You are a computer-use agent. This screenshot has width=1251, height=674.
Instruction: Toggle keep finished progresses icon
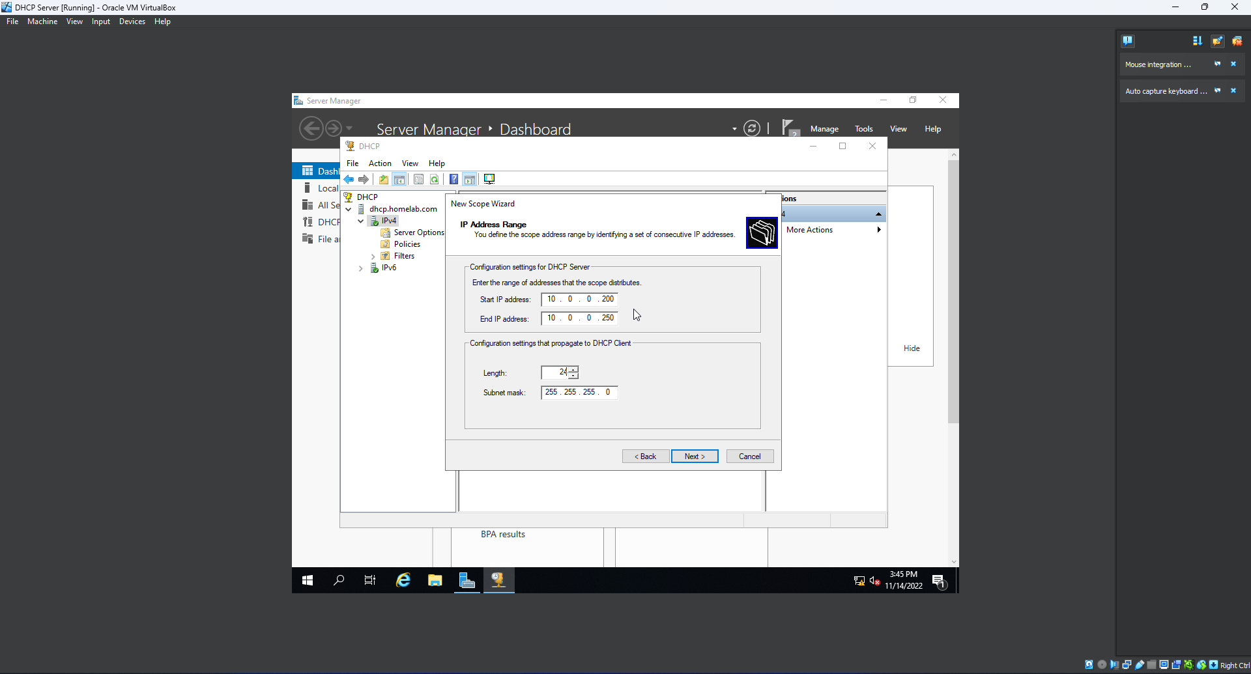[1217, 41]
